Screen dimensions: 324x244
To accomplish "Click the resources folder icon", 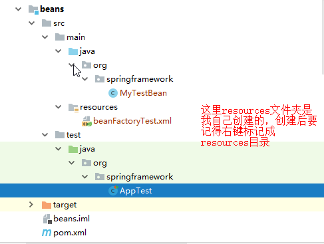I will [73, 108].
